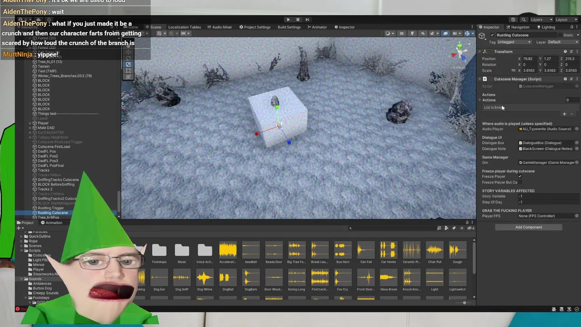Toggle the Freeze Player But Ca checkbox
The image size is (581, 327).
point(520,182)
